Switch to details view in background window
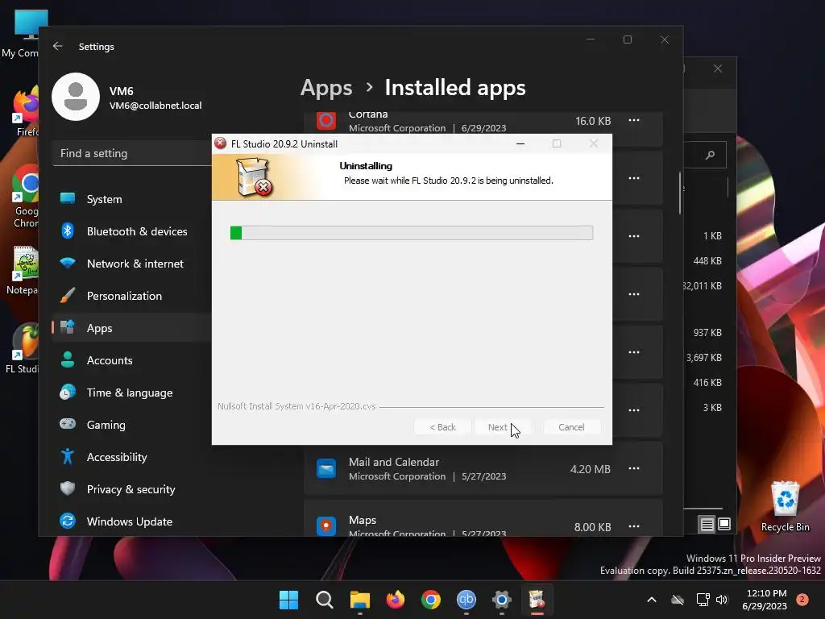825x619 pixels. 707,524
